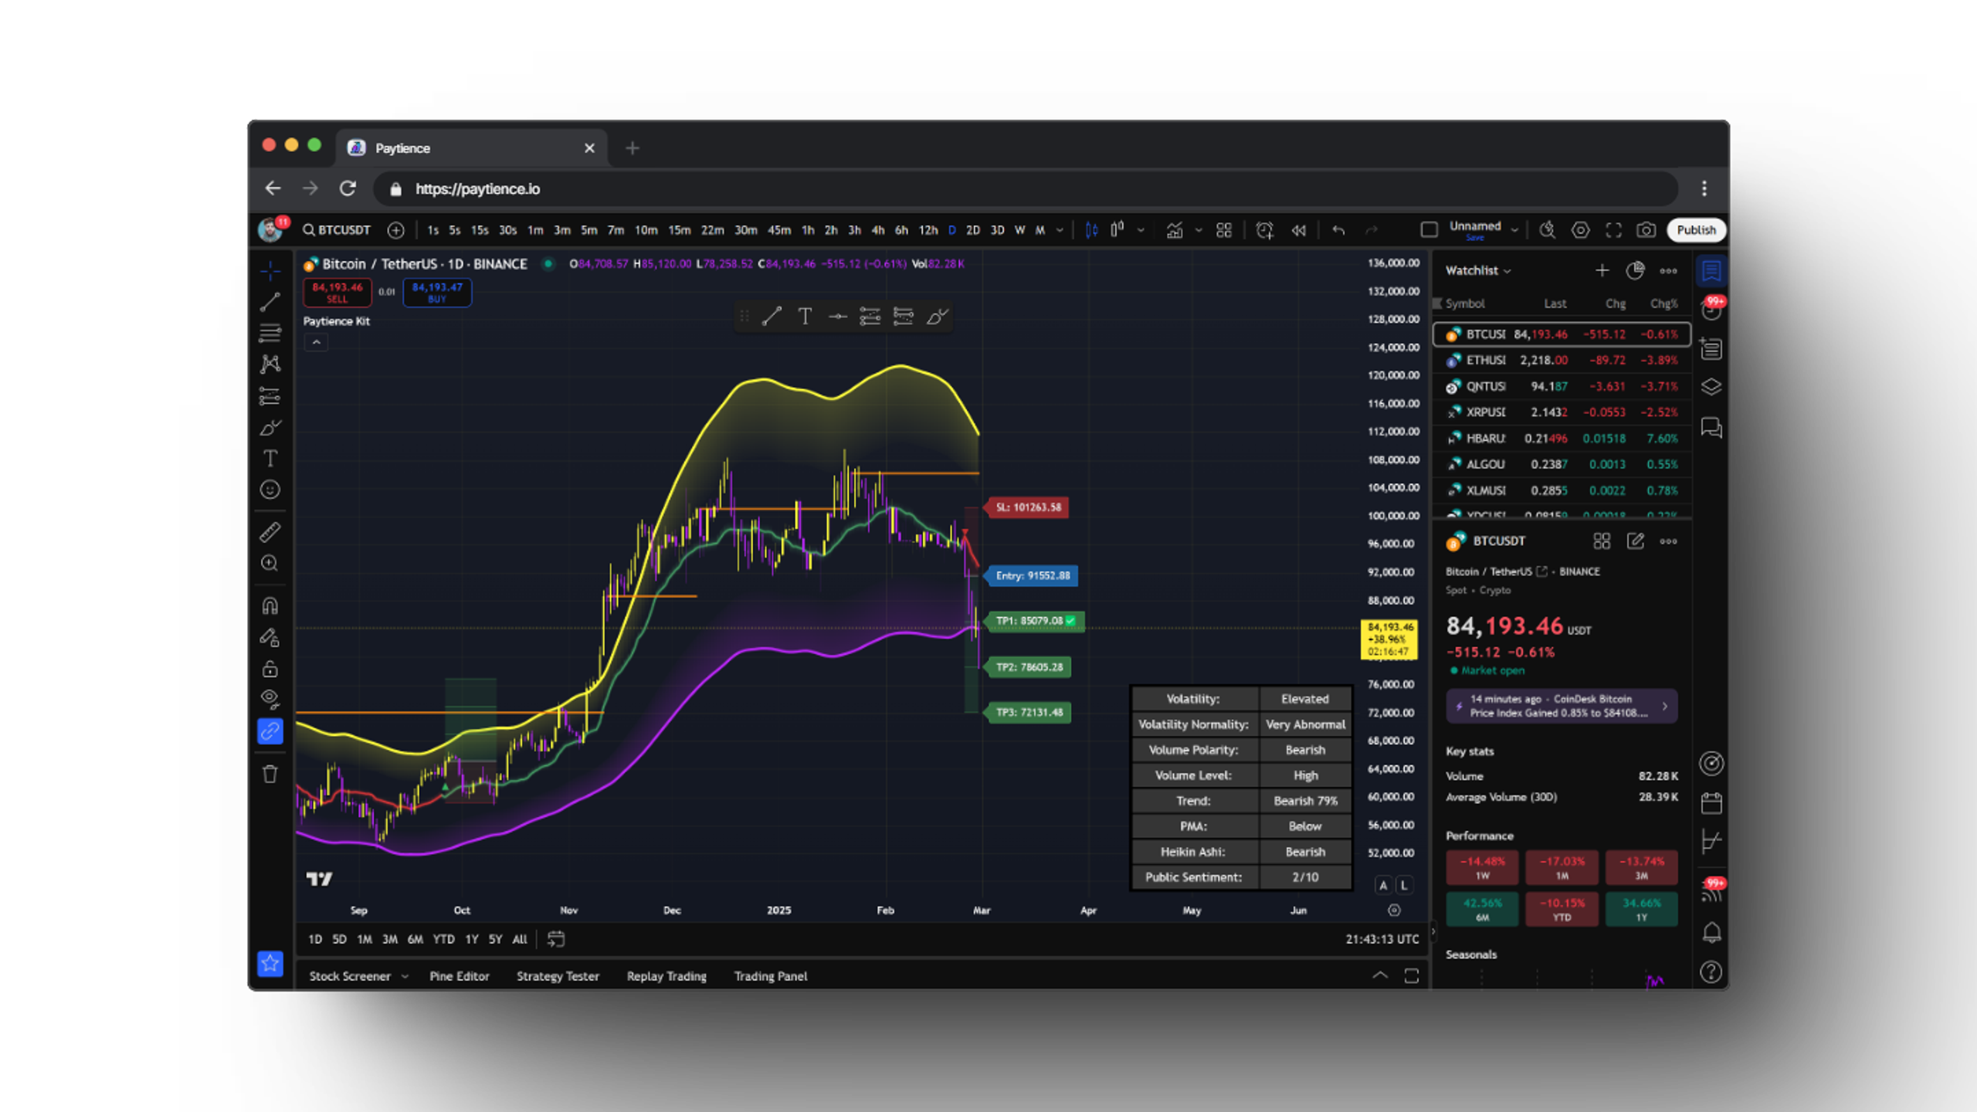The width and height of the screenshot is (1977, 1112).
Task: Open help question mark icon
Action: click(x=1711, y=971)
